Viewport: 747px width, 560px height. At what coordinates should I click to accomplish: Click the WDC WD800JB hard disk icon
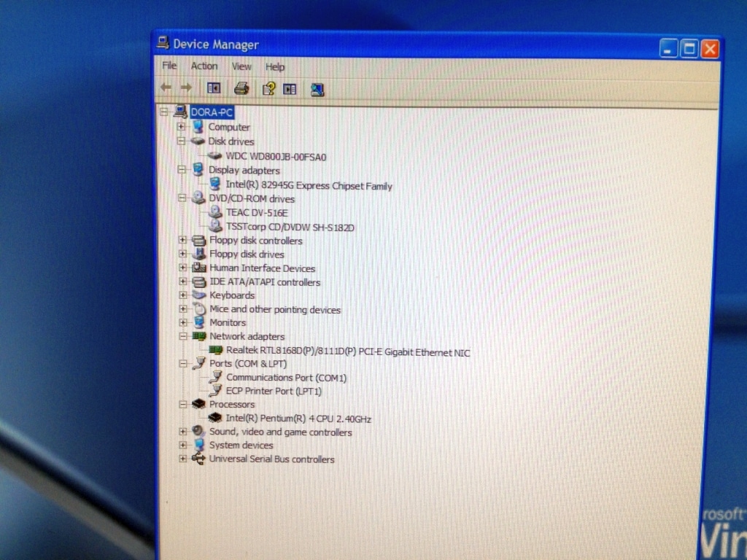(x=215, y=156)
